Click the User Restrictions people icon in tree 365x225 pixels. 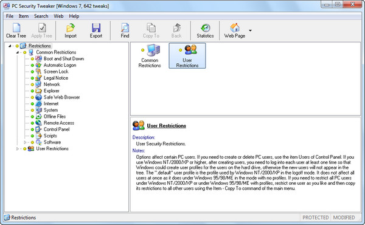(31, 148)
